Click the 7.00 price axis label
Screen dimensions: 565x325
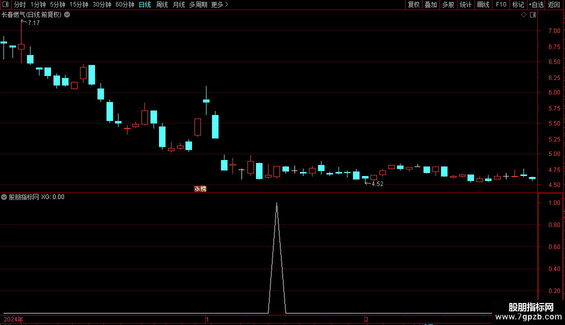(x=554, y=31)
